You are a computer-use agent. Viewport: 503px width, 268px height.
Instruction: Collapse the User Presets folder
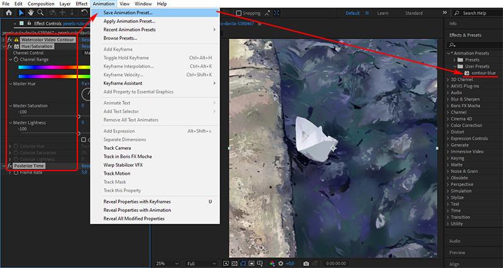pyautogui.click(x=455, y=67)
